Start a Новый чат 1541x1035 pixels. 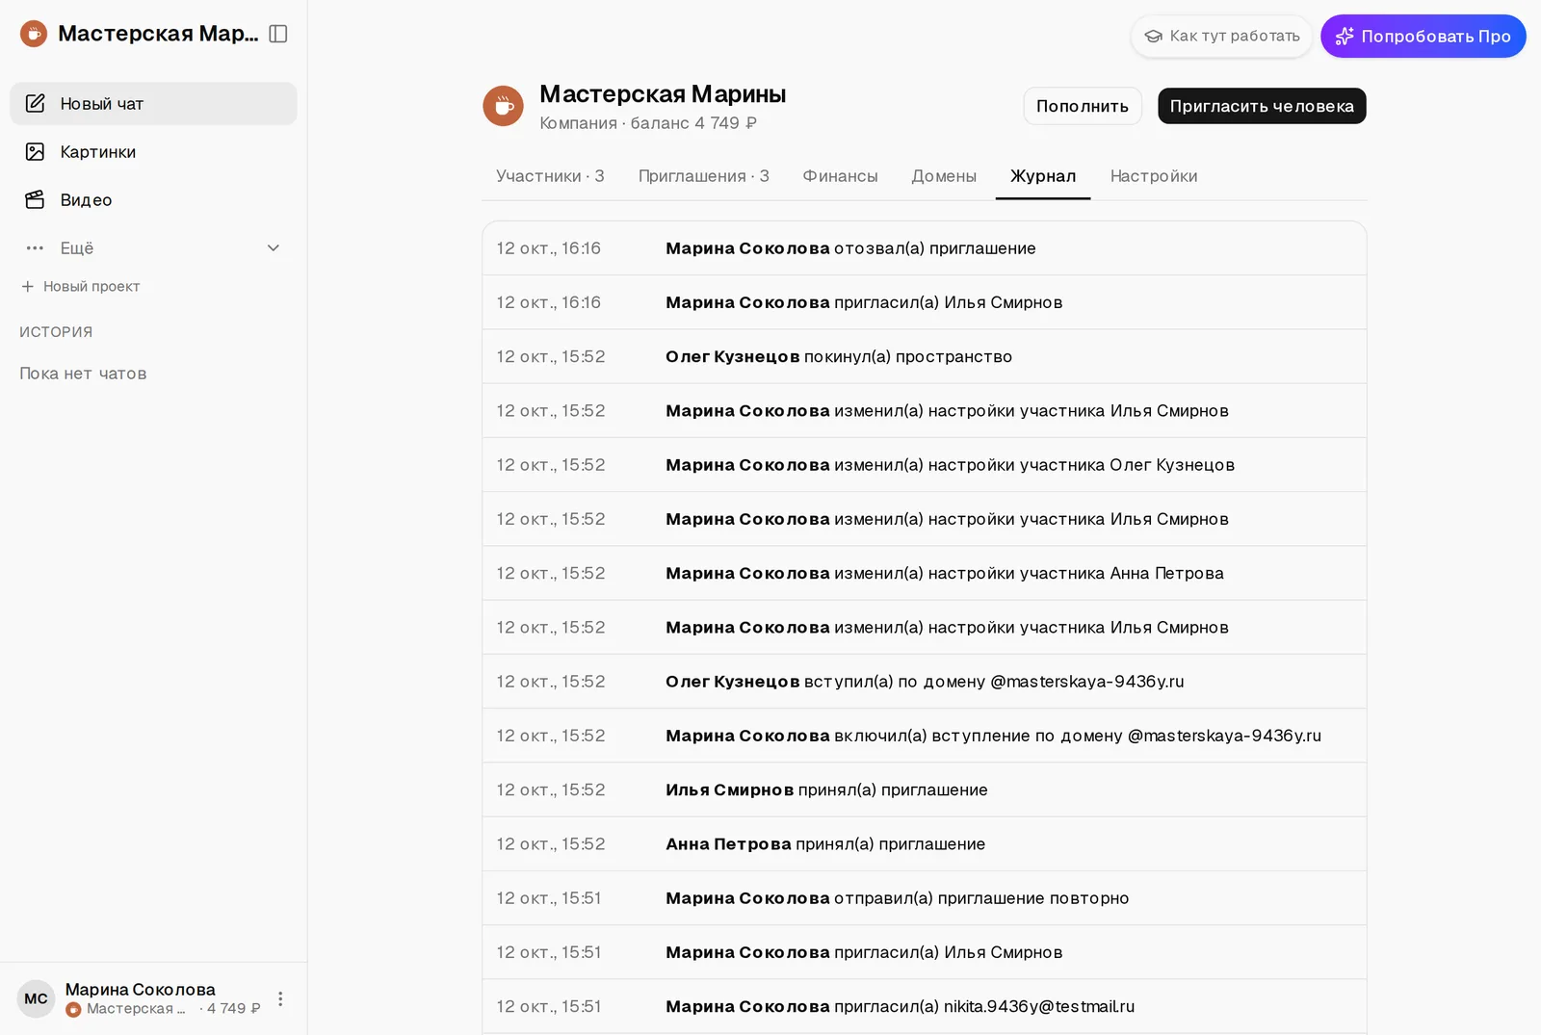(153, 103)
